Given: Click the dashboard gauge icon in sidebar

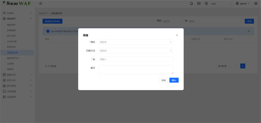Looking at the screenshot, I should tap(4, 13).
